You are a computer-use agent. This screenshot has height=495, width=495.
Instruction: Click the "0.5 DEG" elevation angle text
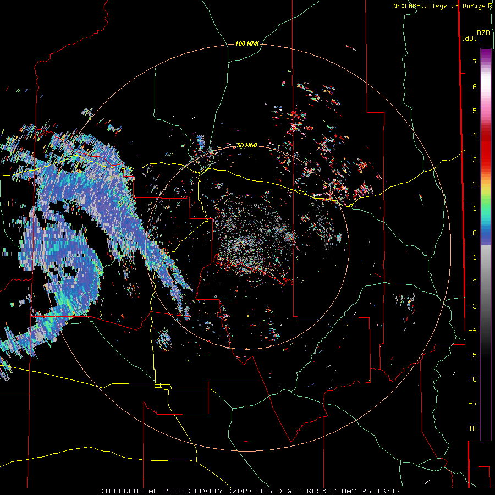(274, 491)
